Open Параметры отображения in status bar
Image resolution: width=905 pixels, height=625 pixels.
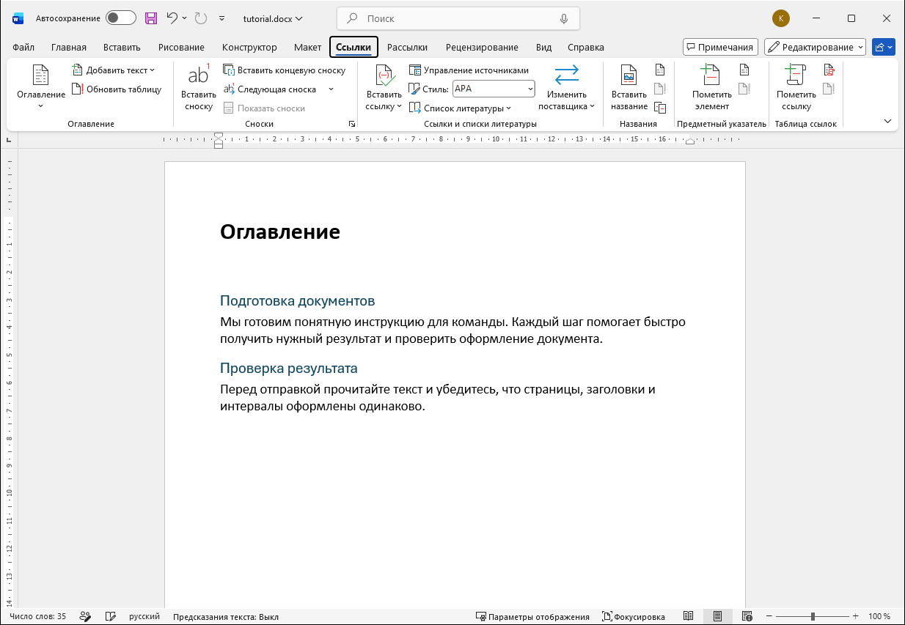pyautogui.click(x=532, y=616)
